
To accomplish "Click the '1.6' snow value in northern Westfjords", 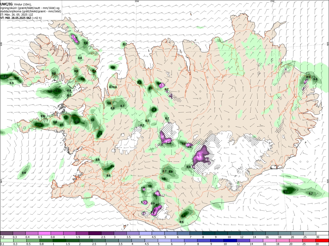I will (73, 37).
